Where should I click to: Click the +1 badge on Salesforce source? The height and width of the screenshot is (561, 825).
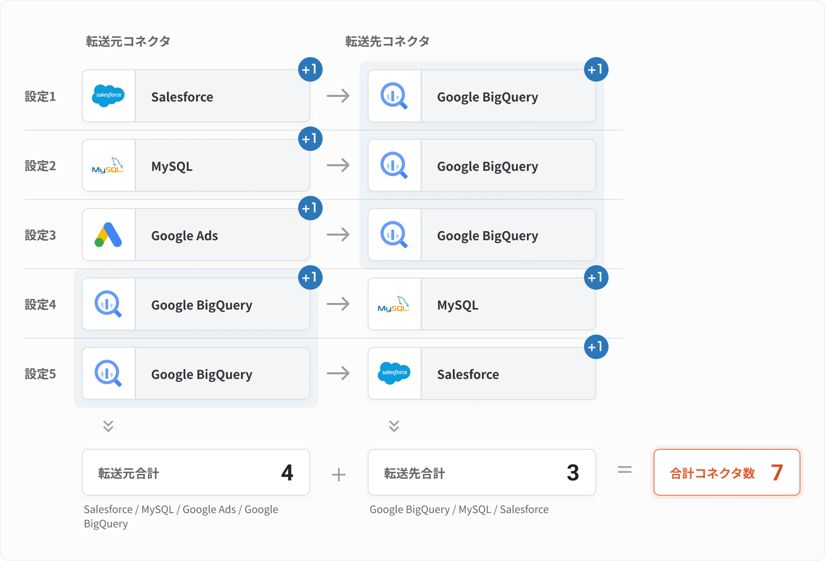[310, 69]
